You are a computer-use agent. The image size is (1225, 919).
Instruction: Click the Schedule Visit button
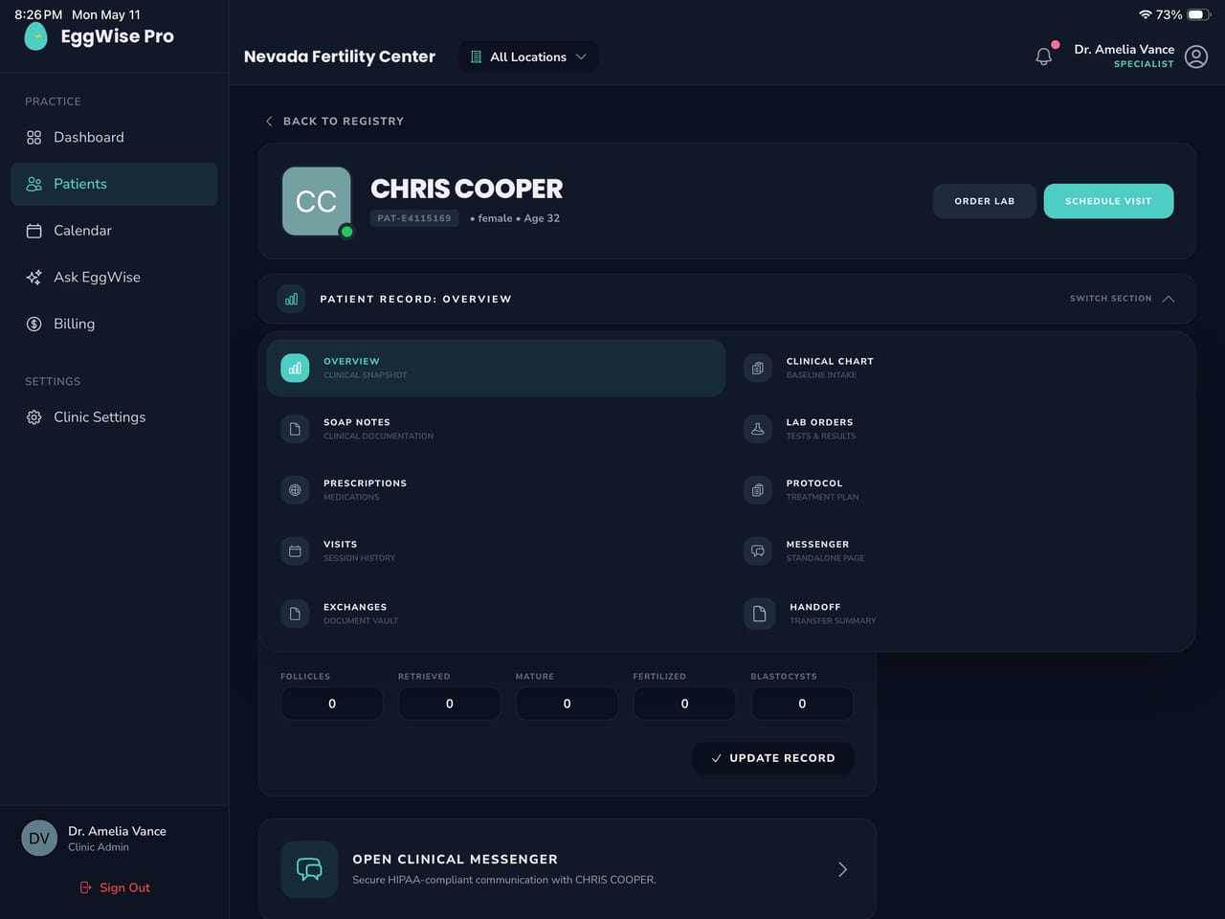tap(1108, 201)
